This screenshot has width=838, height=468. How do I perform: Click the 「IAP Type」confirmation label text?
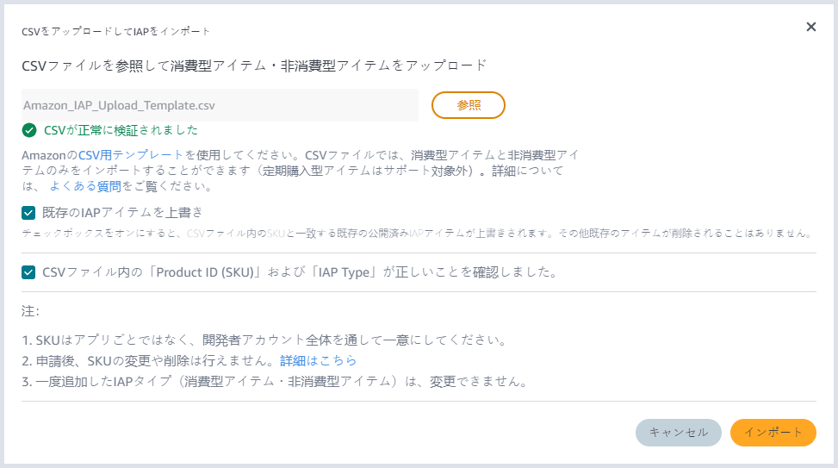(x=345, y=272)
